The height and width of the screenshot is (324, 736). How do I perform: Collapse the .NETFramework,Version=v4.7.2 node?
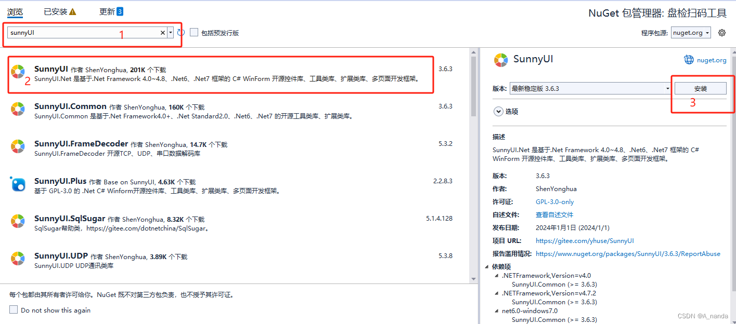pyautogui.click(x=497, y=293)
